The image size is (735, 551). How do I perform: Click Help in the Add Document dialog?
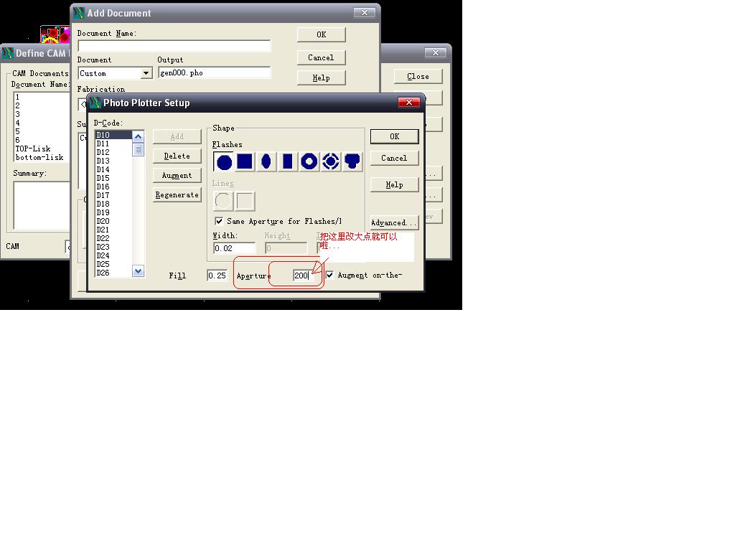click(321, 77)
